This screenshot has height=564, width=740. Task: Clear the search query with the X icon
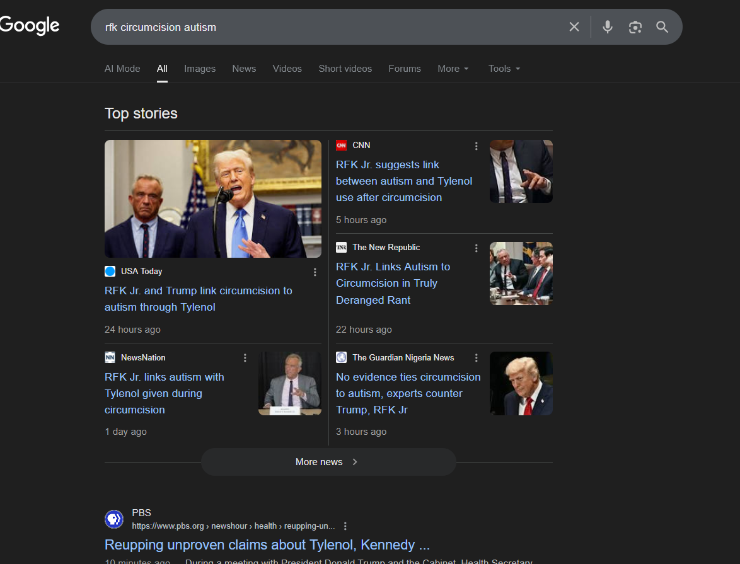tap(574, 27)
